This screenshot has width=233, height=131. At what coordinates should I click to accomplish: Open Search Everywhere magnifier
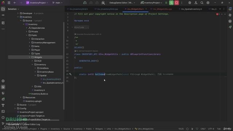202,3
